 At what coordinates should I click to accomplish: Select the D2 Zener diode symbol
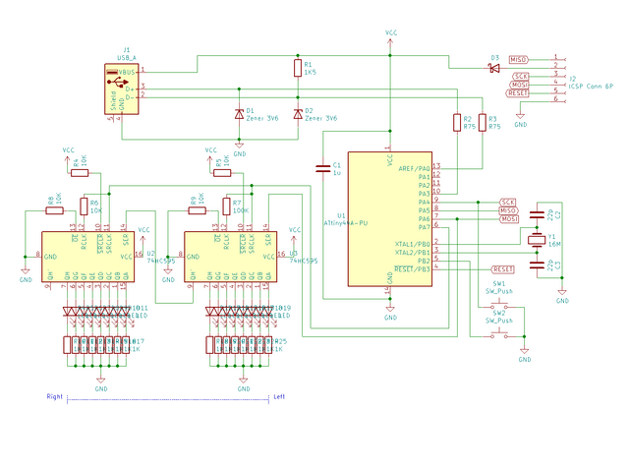(x=298, y=114)
